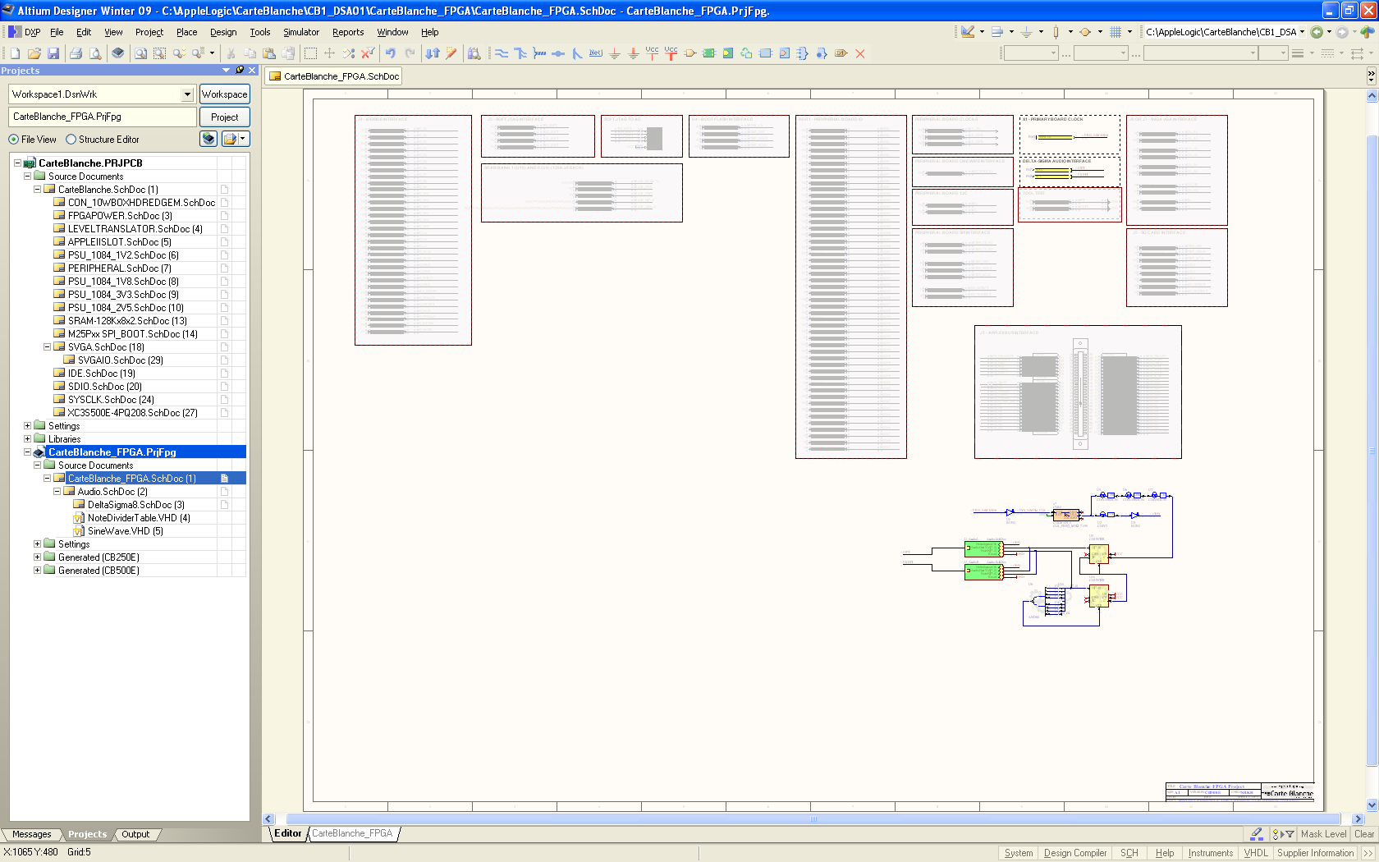Select the Structure Editor radio button
Image resolution: width=1379 pixels, height=862 pixels.
coord(71,140)
